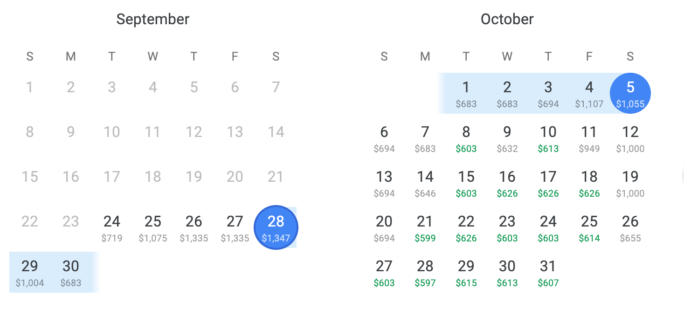Pick October 26 priced $655

(630, 228)
